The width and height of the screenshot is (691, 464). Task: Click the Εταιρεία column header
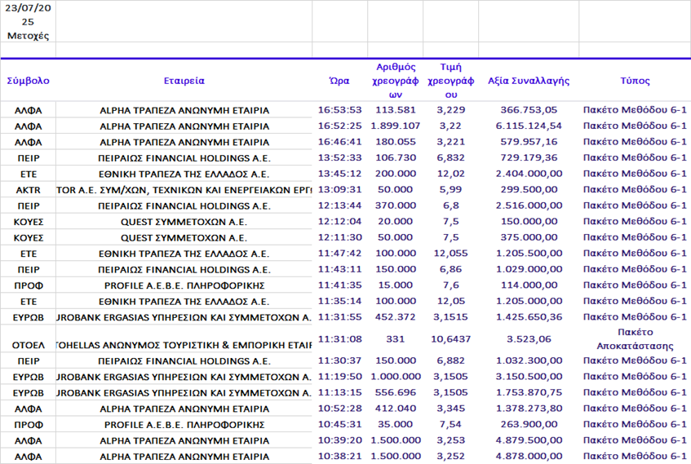(x=184, y=81)
